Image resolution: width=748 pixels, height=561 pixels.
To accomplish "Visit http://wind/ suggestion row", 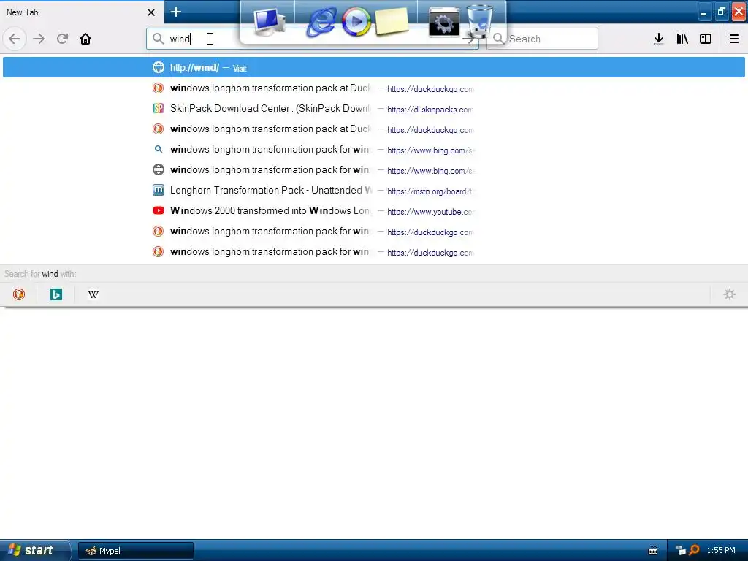I will tap(374, 67).
